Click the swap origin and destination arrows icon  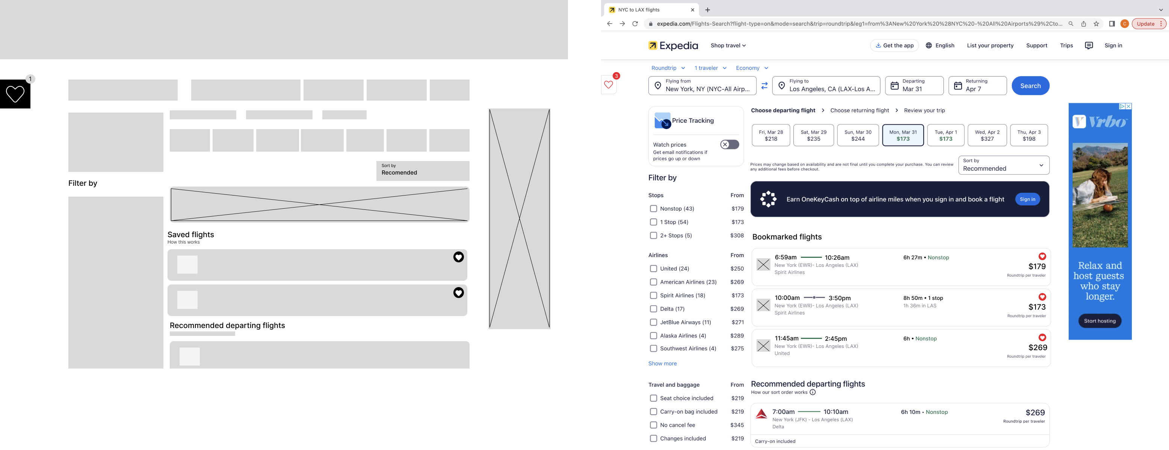pos(764,86)
